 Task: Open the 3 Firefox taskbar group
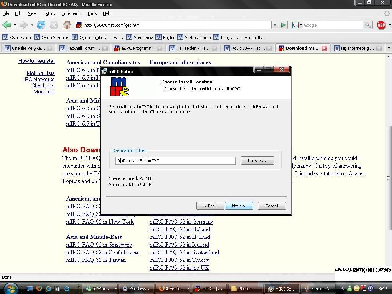coord(173,289)
